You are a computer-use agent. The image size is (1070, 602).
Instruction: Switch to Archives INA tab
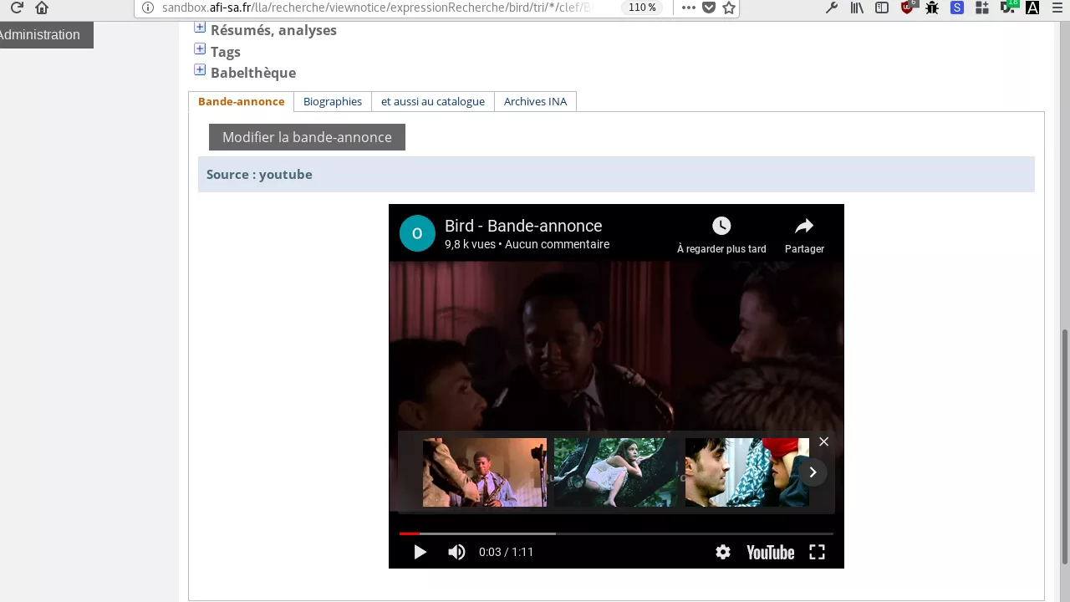(x=535, y=101)
